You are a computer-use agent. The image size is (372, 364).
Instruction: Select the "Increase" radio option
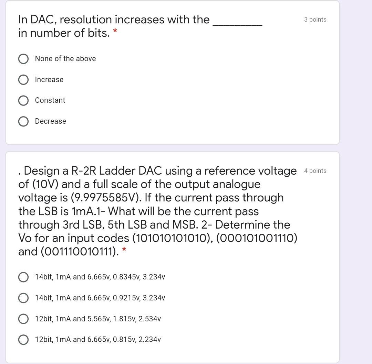pyautogui.click(x=23, y=79)
